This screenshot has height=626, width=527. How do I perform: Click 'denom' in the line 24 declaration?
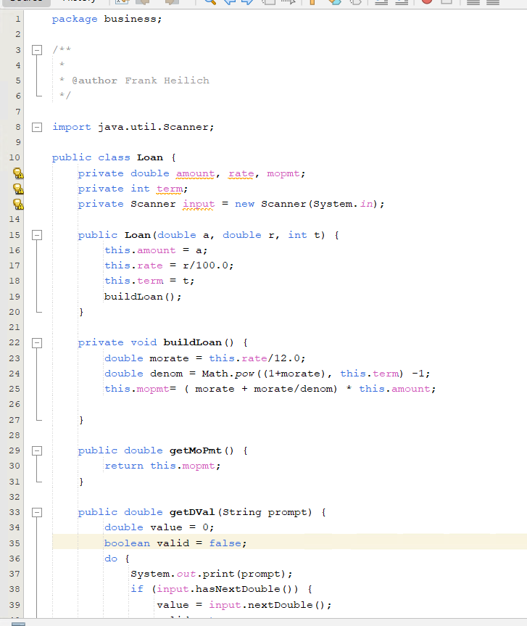click(x=166, y=374)
